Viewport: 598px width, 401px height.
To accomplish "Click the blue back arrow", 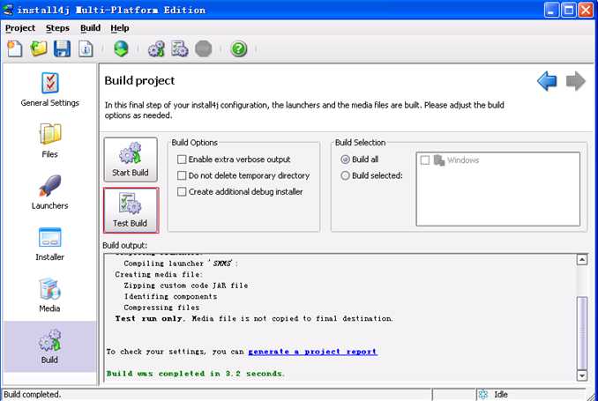I will tap(547, 81).
